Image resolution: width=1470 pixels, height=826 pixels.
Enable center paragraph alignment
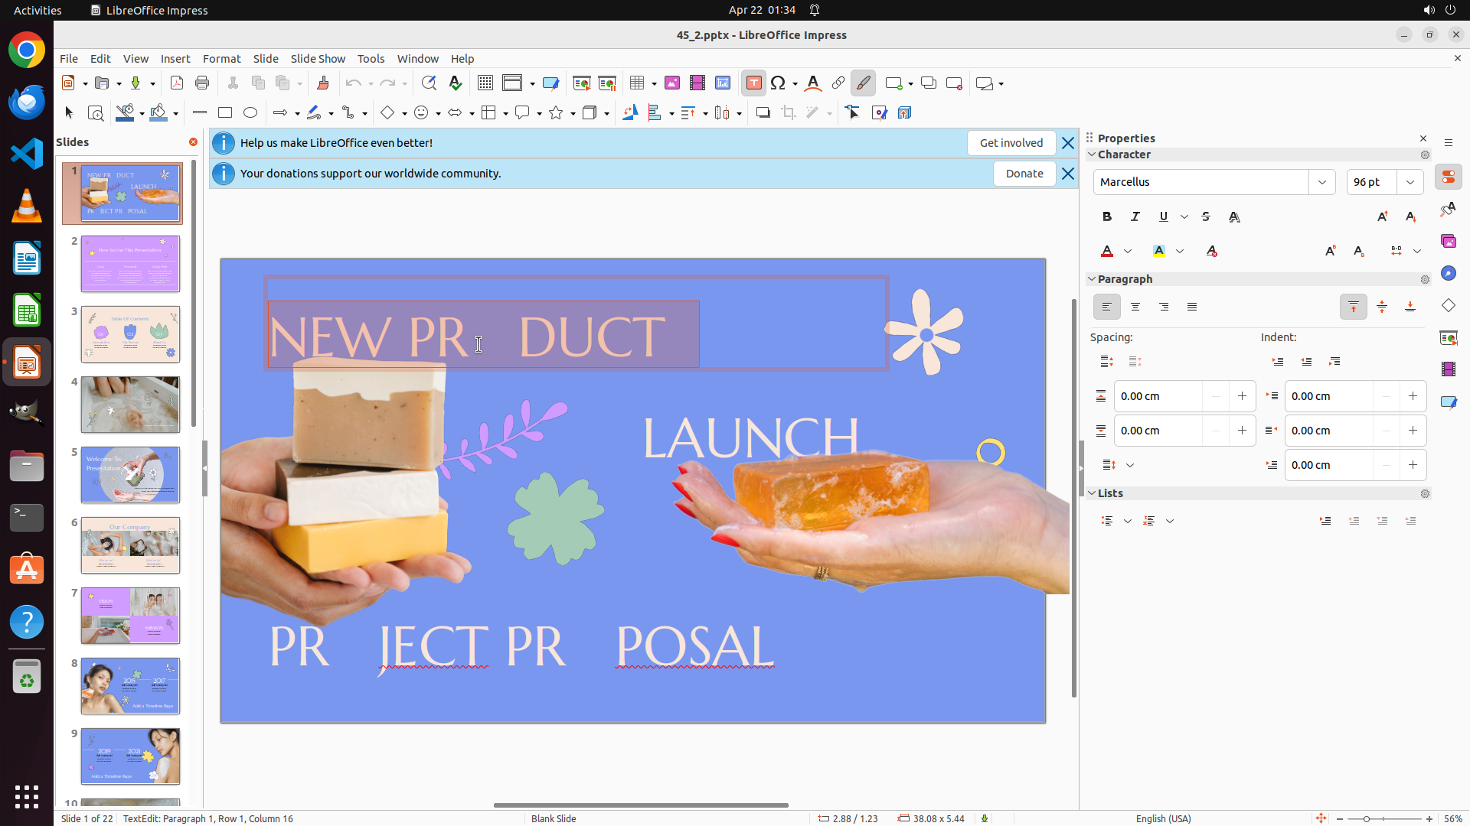point(1135,307)
